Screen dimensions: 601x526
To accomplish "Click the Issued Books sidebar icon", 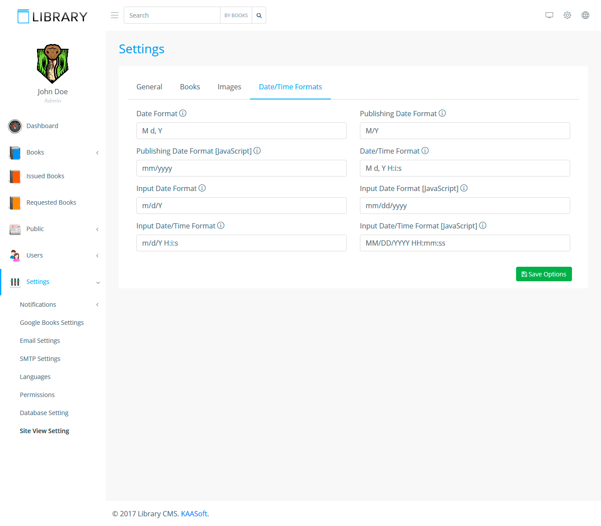I will (x=15, y=177).
